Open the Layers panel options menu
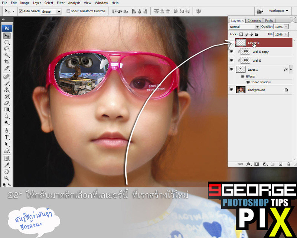The width and height of the screenshot is (297, 238). click(294, 22)
